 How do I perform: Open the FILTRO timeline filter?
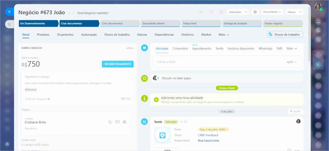point(295,111)
